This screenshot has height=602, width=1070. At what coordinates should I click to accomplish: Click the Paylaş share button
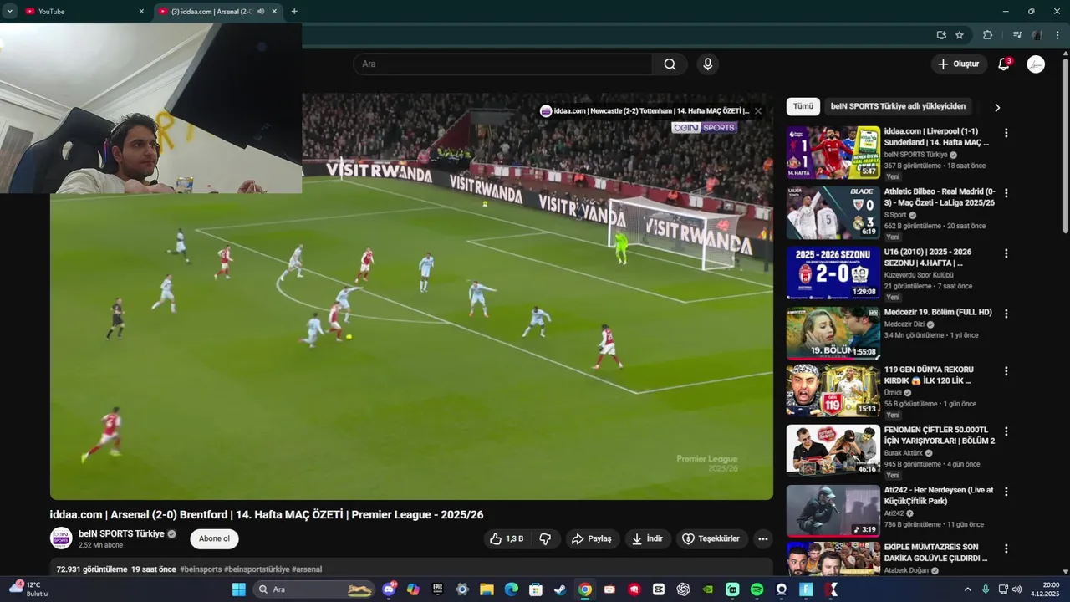pos(593,539)
